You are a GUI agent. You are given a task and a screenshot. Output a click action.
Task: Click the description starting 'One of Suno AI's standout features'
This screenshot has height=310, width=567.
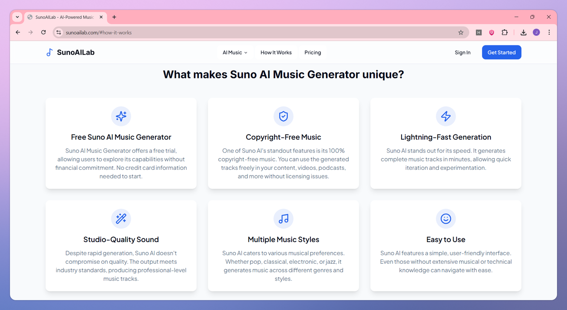point(283,163)
